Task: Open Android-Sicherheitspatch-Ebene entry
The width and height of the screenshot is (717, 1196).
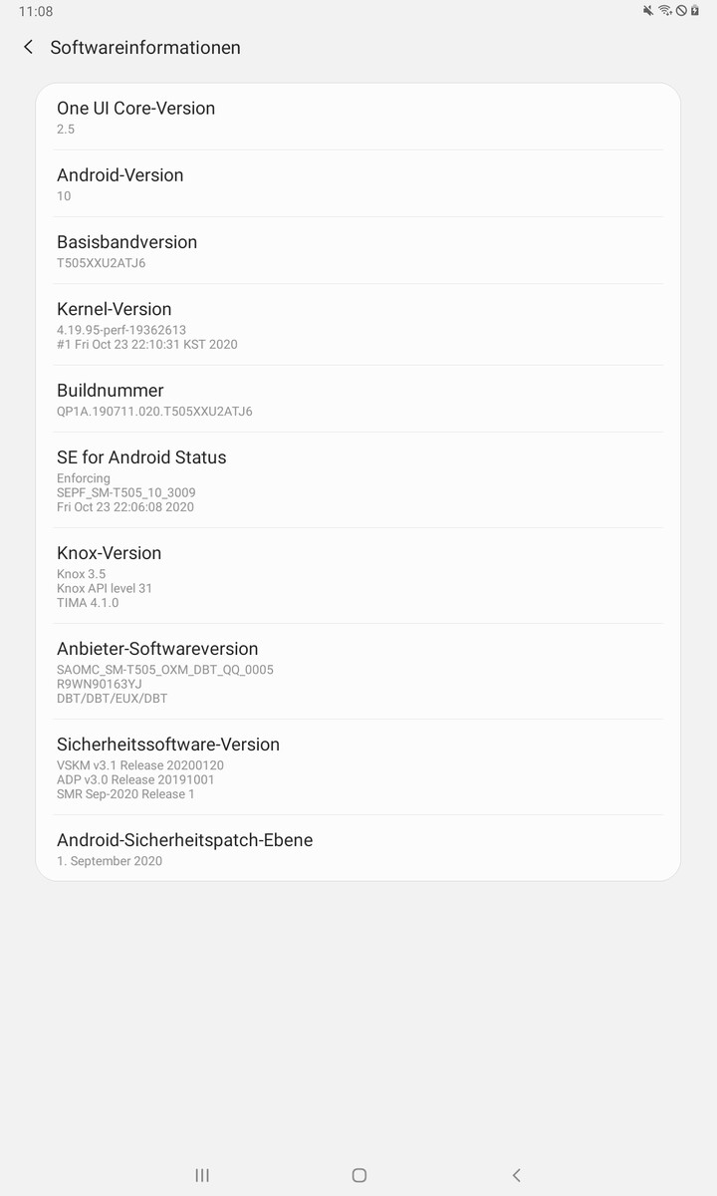Action: click(x=358, y=848)
